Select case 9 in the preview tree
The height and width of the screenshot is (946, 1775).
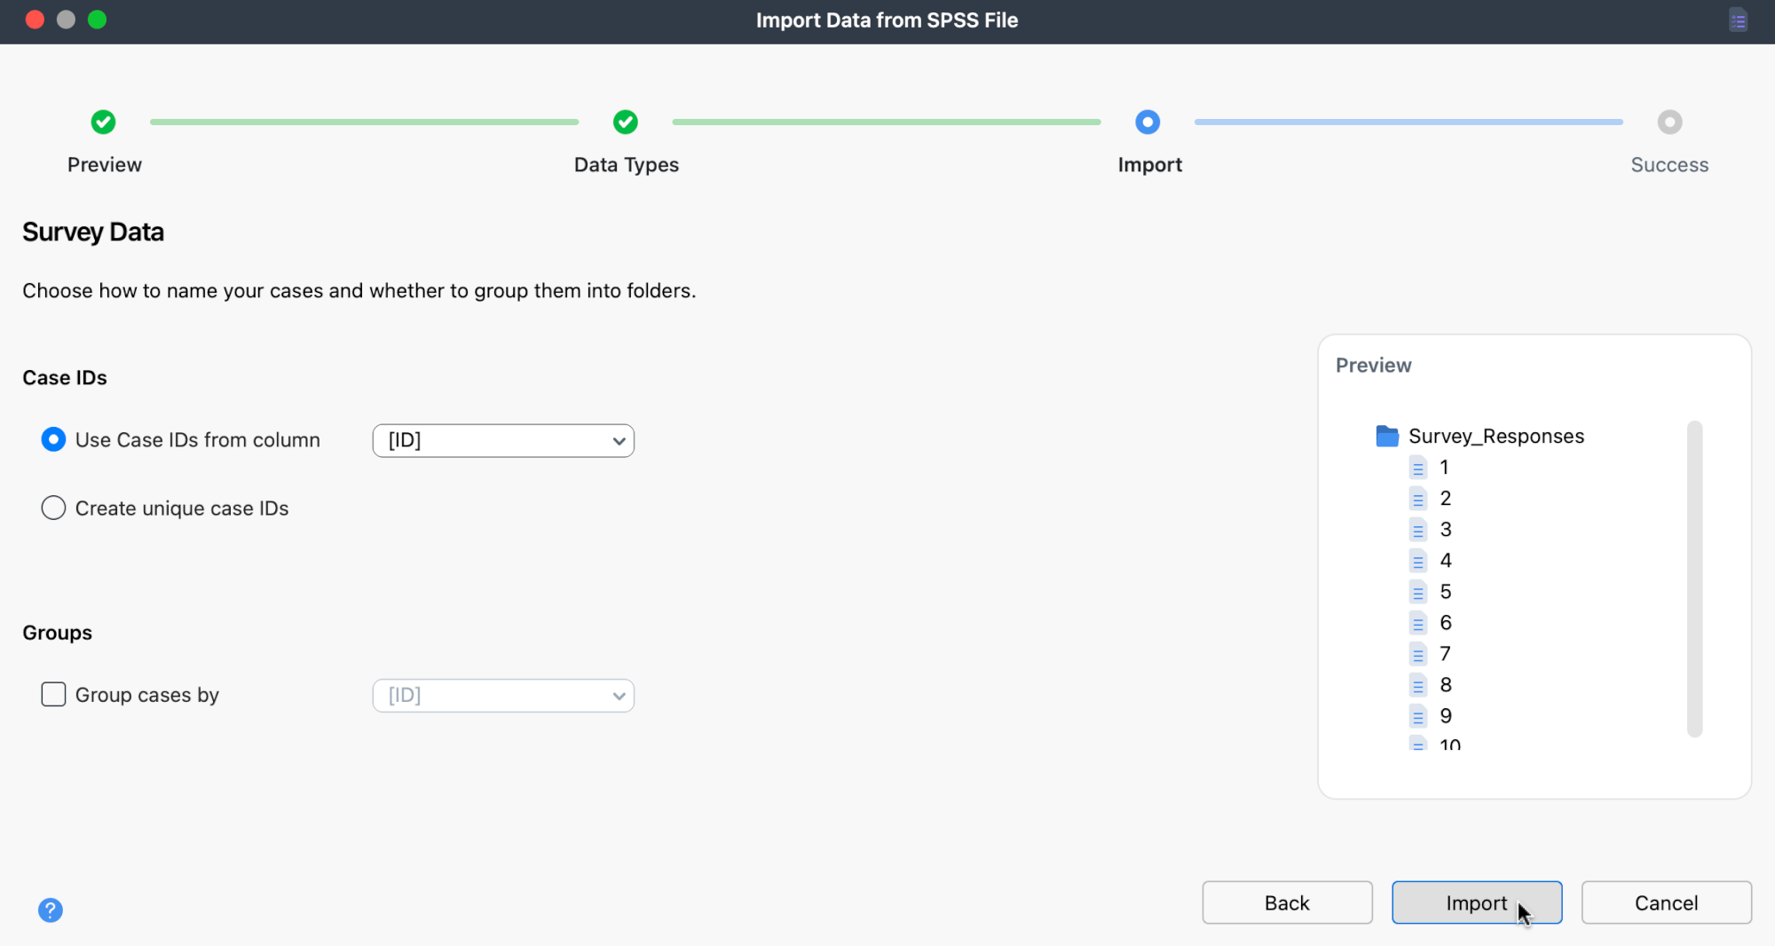point(1446,715)
